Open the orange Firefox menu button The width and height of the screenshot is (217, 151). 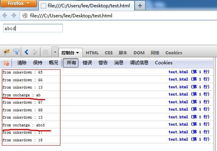(x=19, y=3)
